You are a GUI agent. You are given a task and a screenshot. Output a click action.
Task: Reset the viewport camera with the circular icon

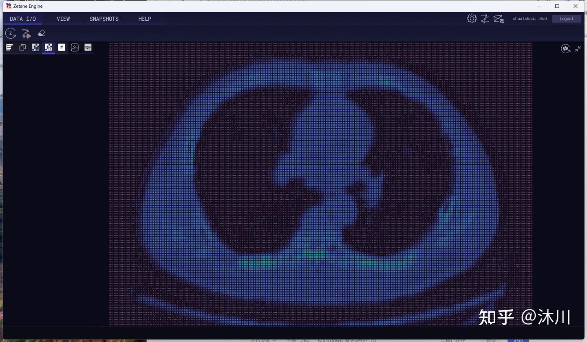point(566,49)
